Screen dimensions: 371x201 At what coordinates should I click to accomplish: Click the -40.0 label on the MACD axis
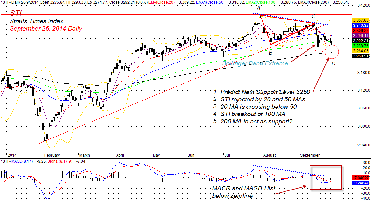pyautogui.click(x=366, y=199)
